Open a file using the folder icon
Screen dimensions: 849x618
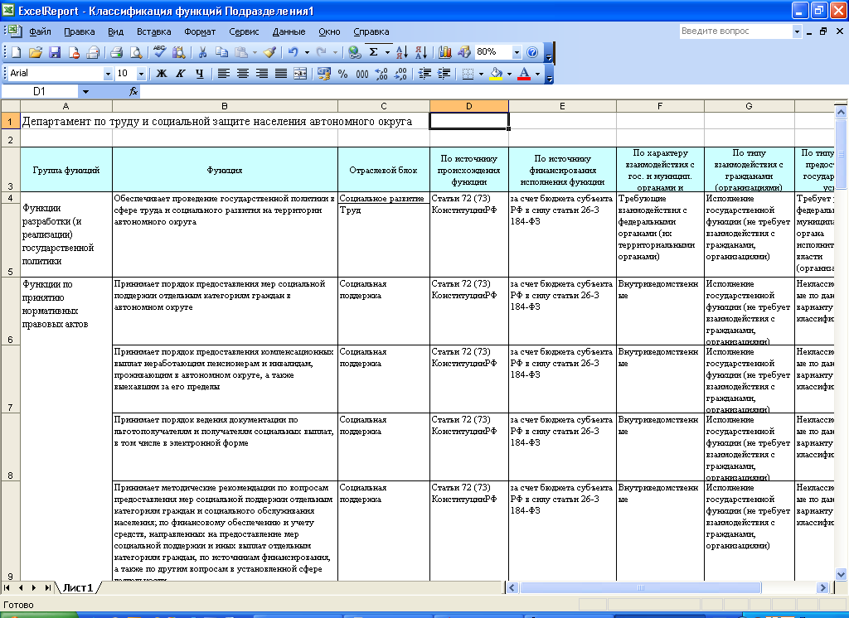coord(35,52)
